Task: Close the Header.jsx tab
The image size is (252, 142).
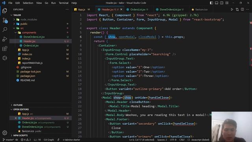Action: tap(121, 9)
